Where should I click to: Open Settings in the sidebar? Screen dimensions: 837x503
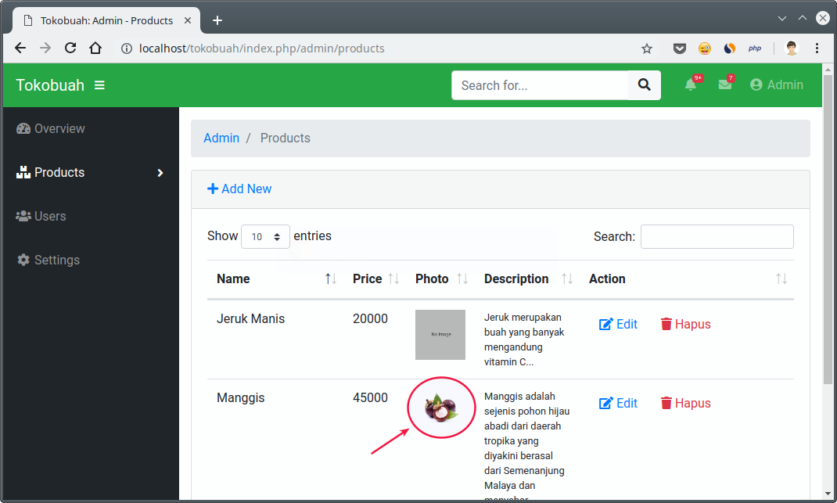[x=48, y=260]
